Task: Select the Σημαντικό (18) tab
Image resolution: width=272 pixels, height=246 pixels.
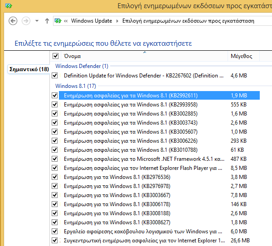Action: pos(29,69)
